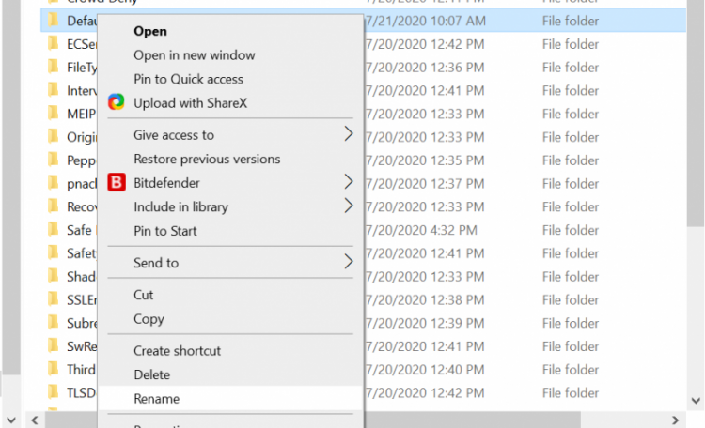Choose Open from the context menu

230,31
